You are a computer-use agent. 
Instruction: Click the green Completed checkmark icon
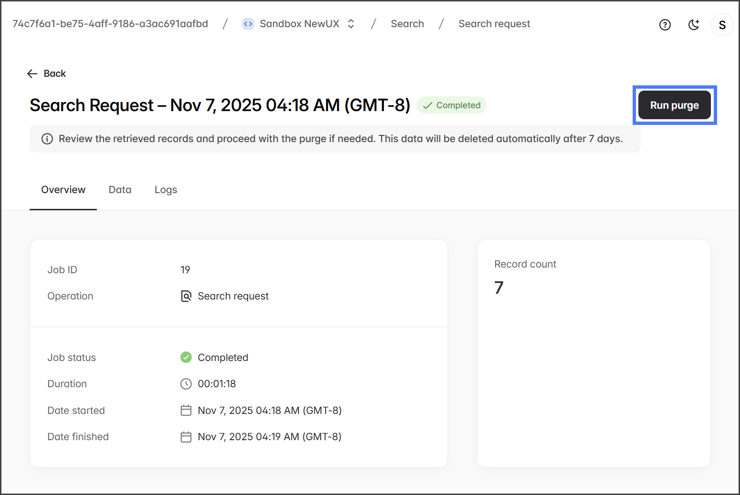[x=186, y=357]
